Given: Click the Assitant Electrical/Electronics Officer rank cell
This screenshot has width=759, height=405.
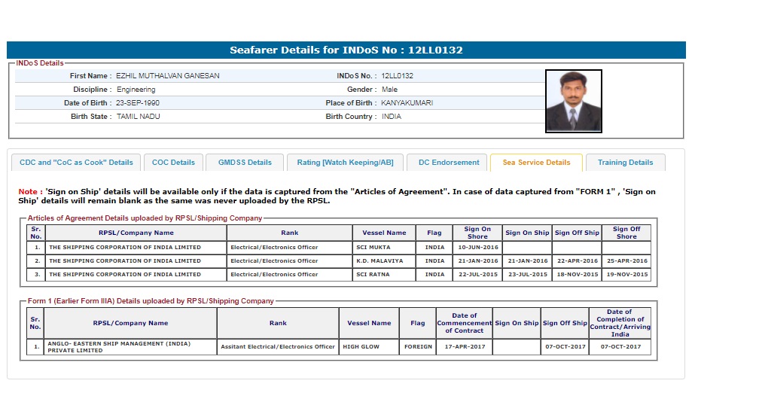Looking at the screenshot, I should tap(278, 347).
